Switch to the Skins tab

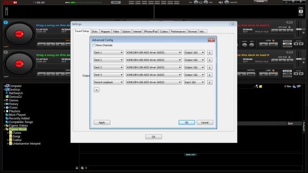point(95,31)
